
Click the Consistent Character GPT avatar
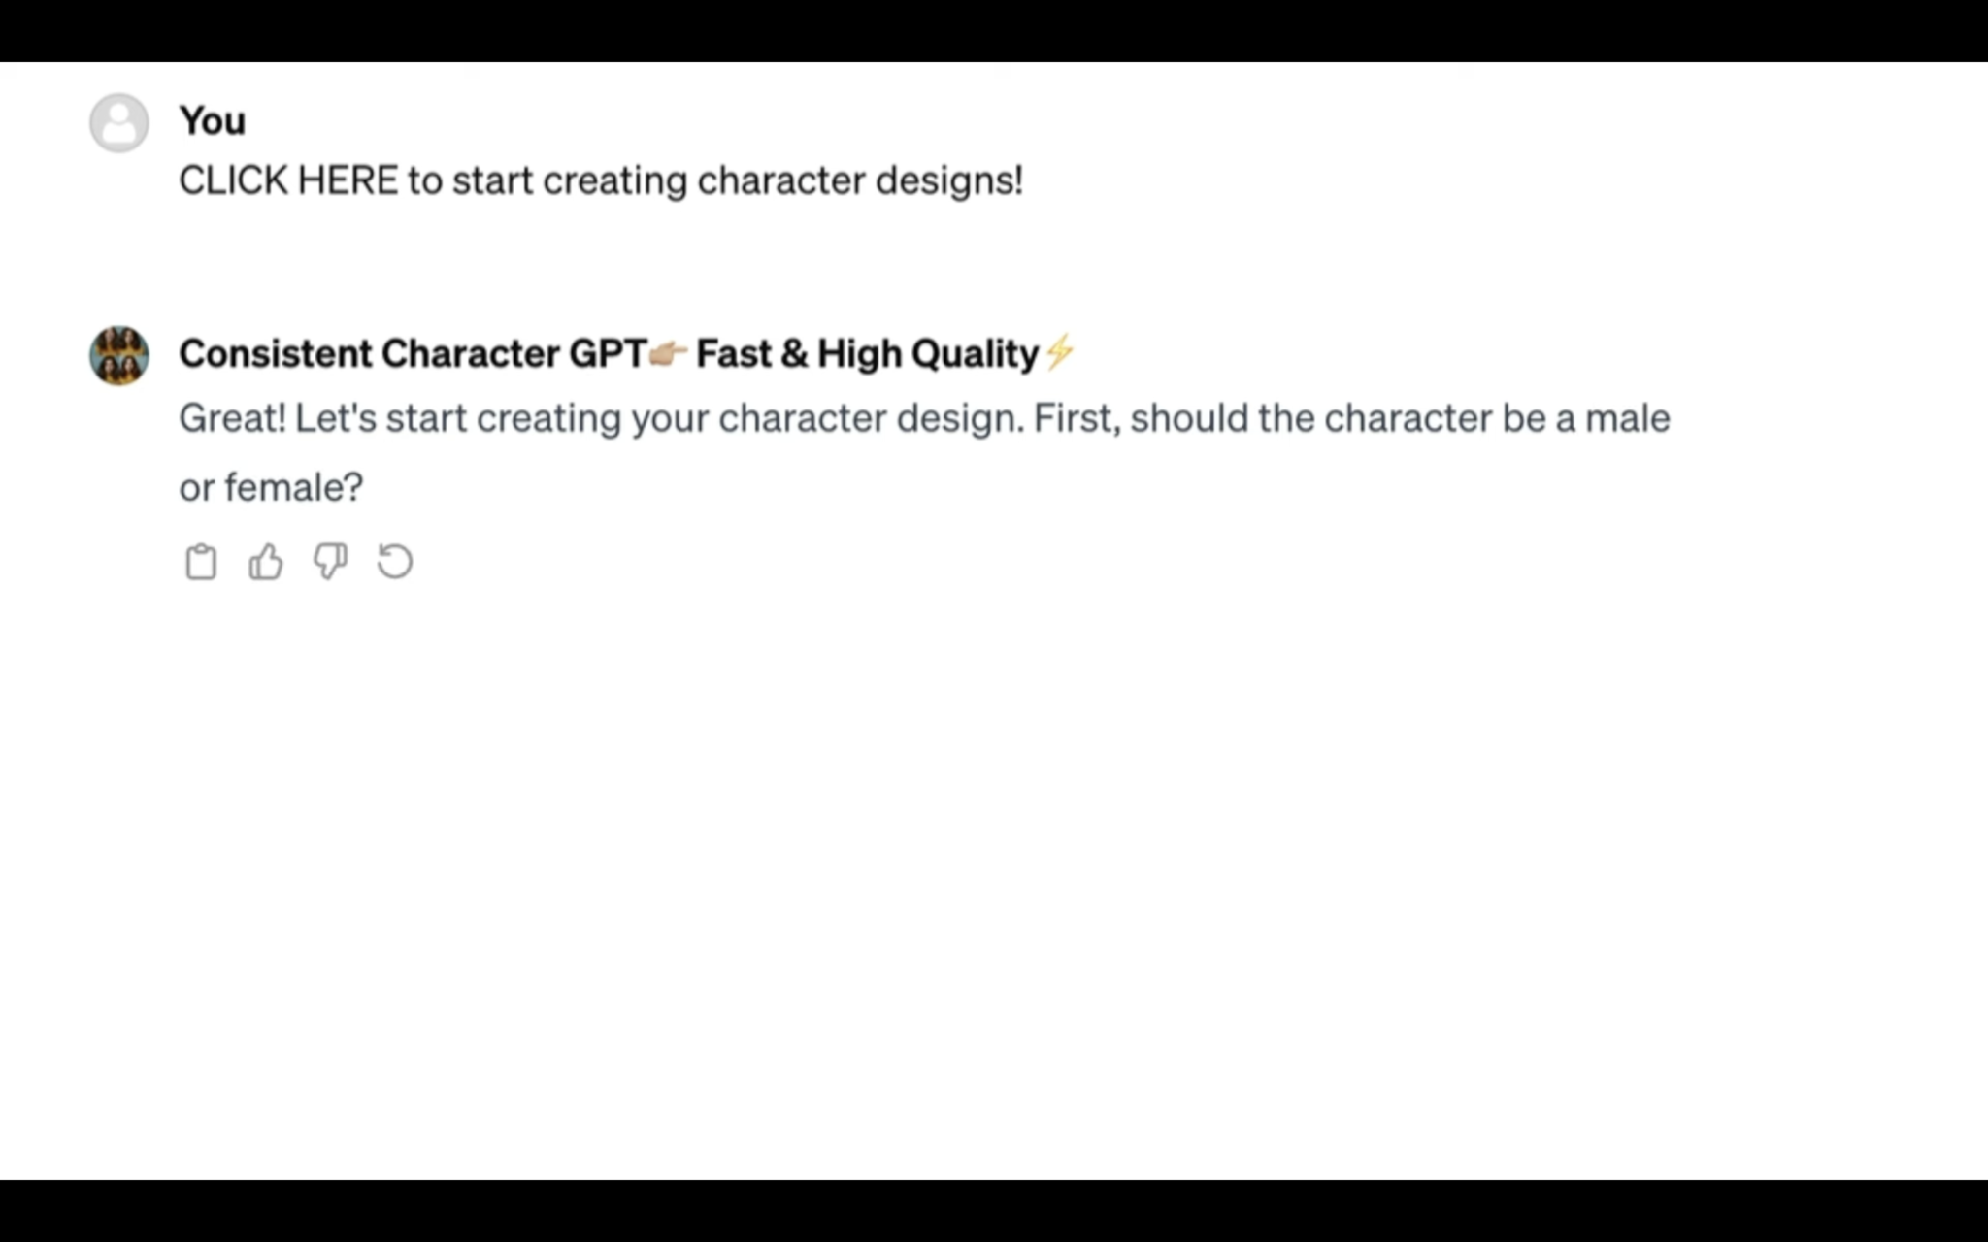pos(118,353)
